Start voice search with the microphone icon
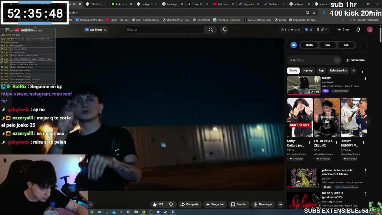This screenshot has width=382, height=215. 224,29
